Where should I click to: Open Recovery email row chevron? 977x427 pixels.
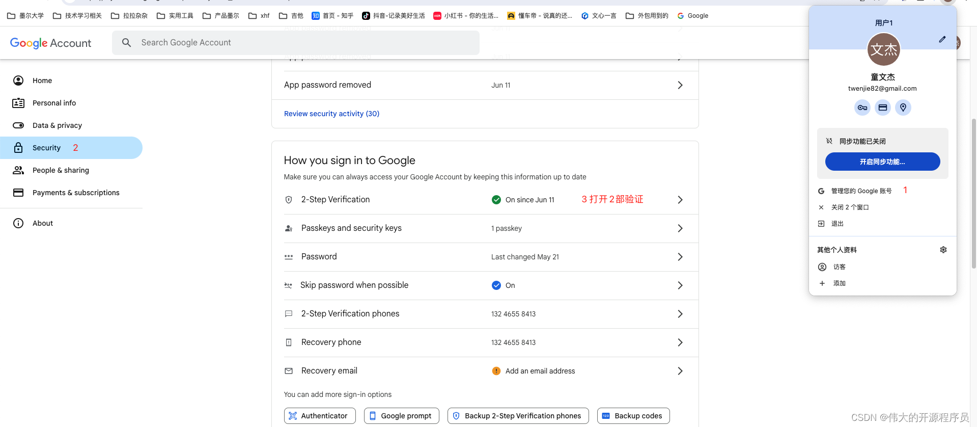tap(680, 371)
